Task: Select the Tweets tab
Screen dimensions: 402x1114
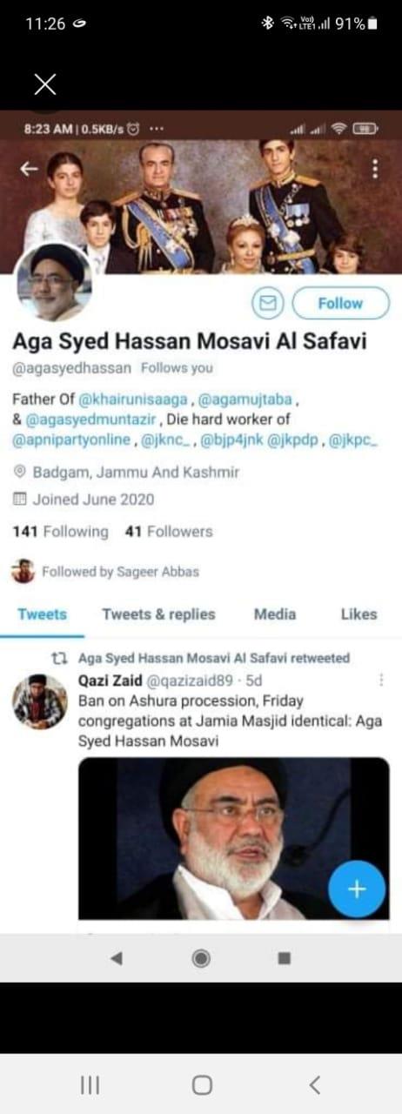Action: click(42, 614)
